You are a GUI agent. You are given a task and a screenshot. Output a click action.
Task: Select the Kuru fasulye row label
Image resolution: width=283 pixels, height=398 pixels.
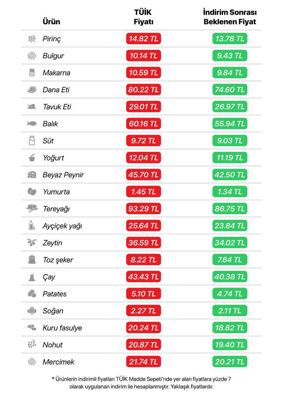(x=62, y=328)
